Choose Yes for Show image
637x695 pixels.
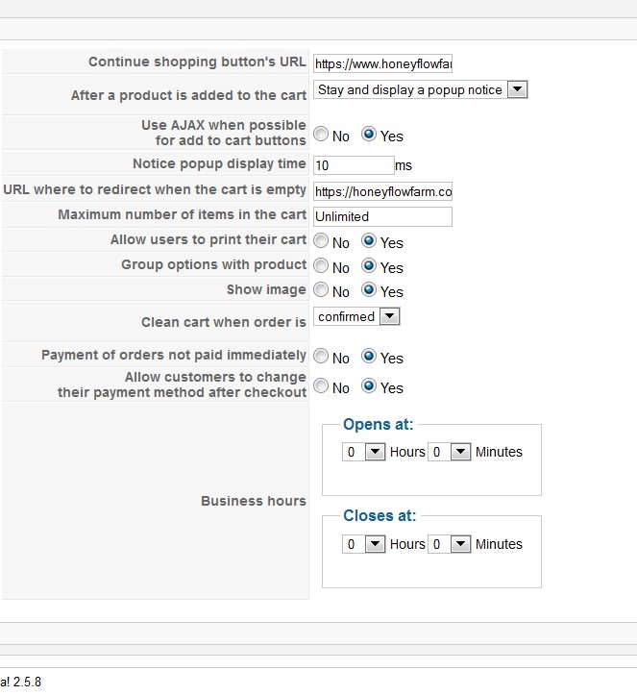point(369,290)
